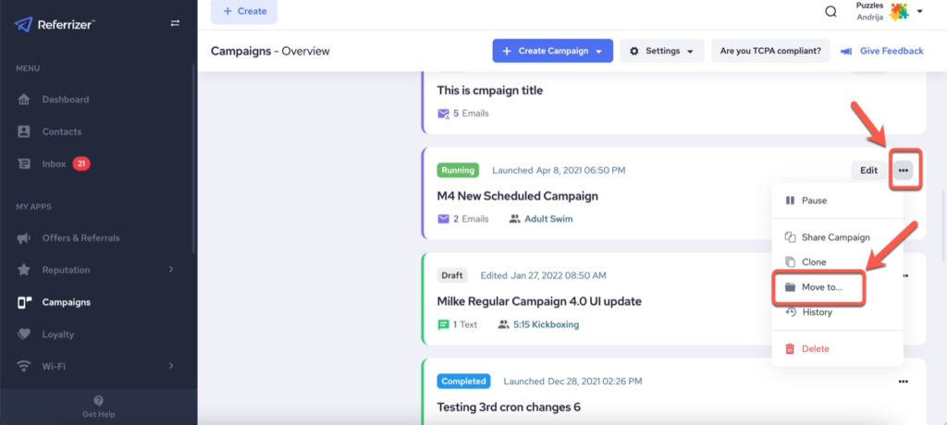Click the top Create button

click(243, 11)
